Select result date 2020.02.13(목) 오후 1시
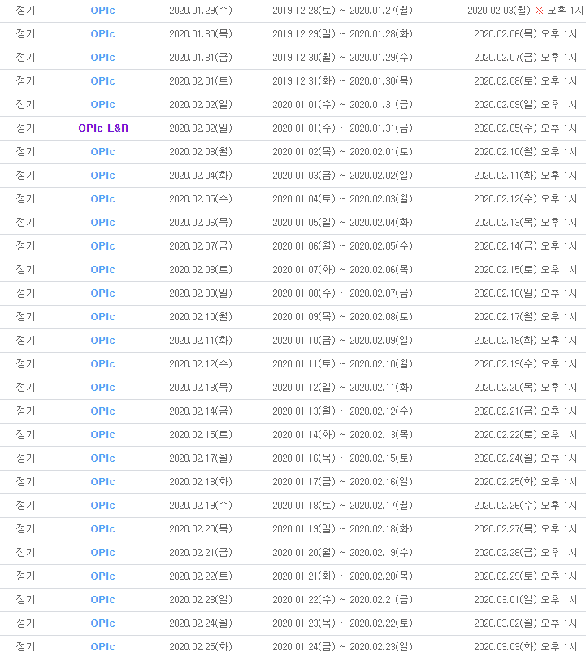586x656 pixels. tap(525, 222)
